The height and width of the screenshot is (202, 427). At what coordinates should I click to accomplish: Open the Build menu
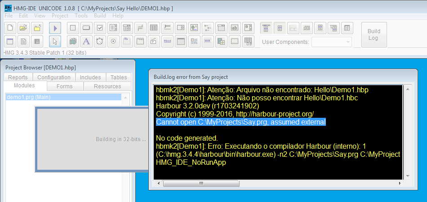click(100, 16)
